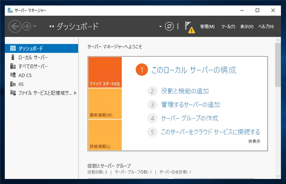Click the サーバー グループの数: 1 text
286x184 pixels.
(x=133, y=172)
